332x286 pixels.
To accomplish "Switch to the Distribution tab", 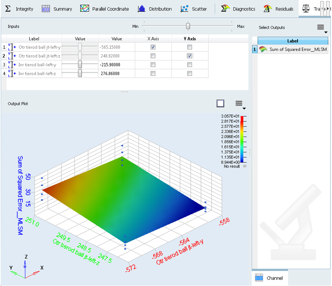I will 154,9.
